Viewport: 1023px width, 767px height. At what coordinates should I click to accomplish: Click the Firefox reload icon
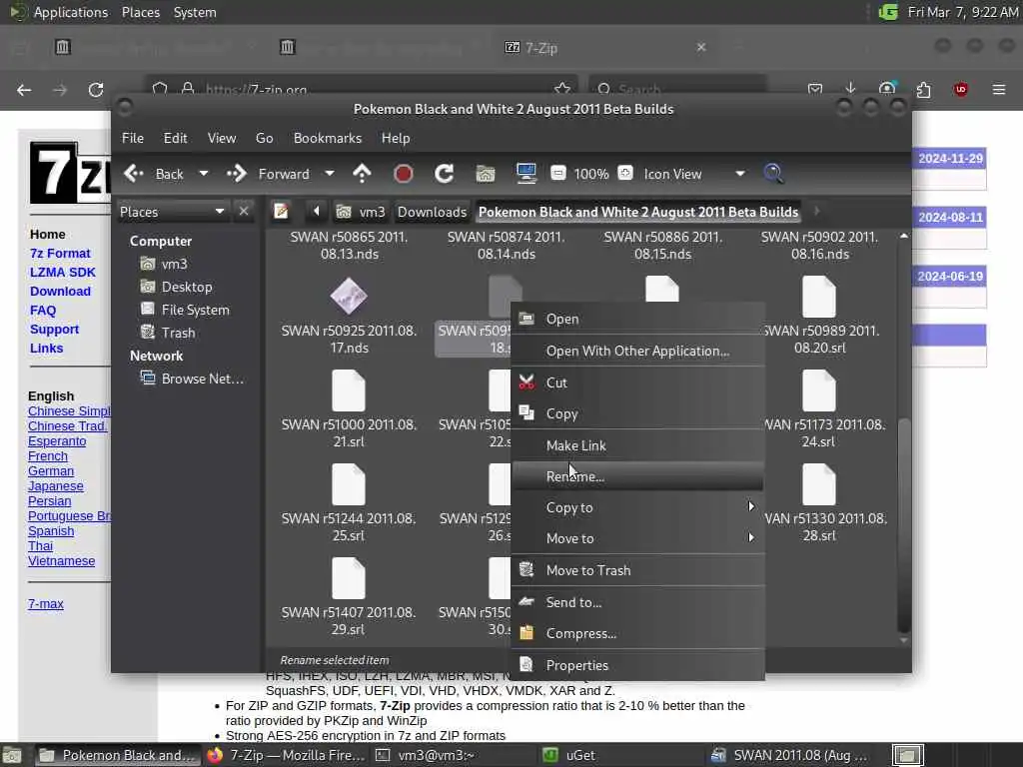point(96,90)
